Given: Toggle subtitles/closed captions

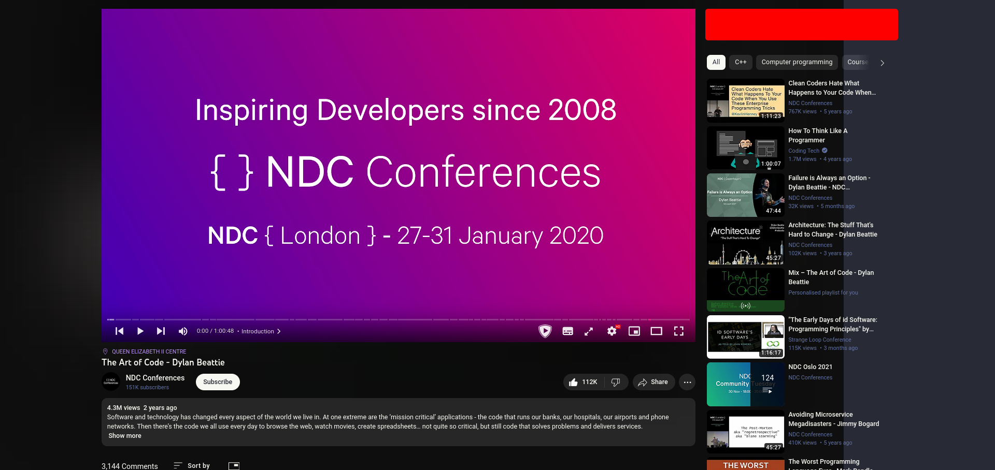Looking at the screenshot, I should 568,331.
